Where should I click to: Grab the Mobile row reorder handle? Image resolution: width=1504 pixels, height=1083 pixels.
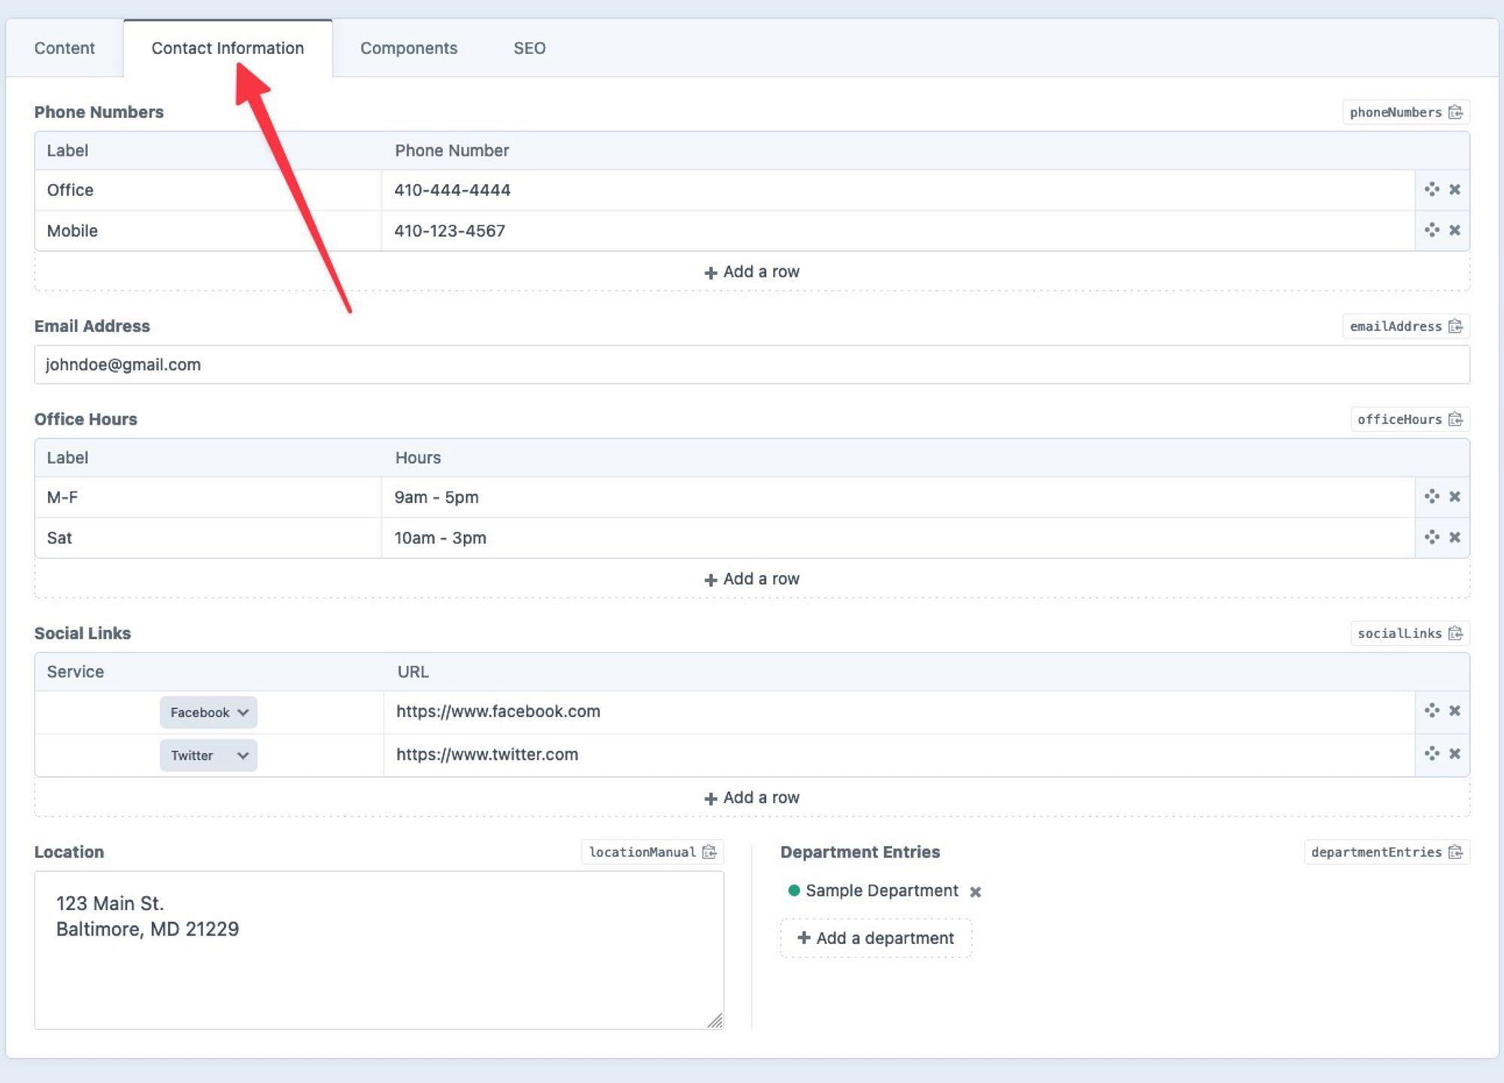tap(1432, 230)
